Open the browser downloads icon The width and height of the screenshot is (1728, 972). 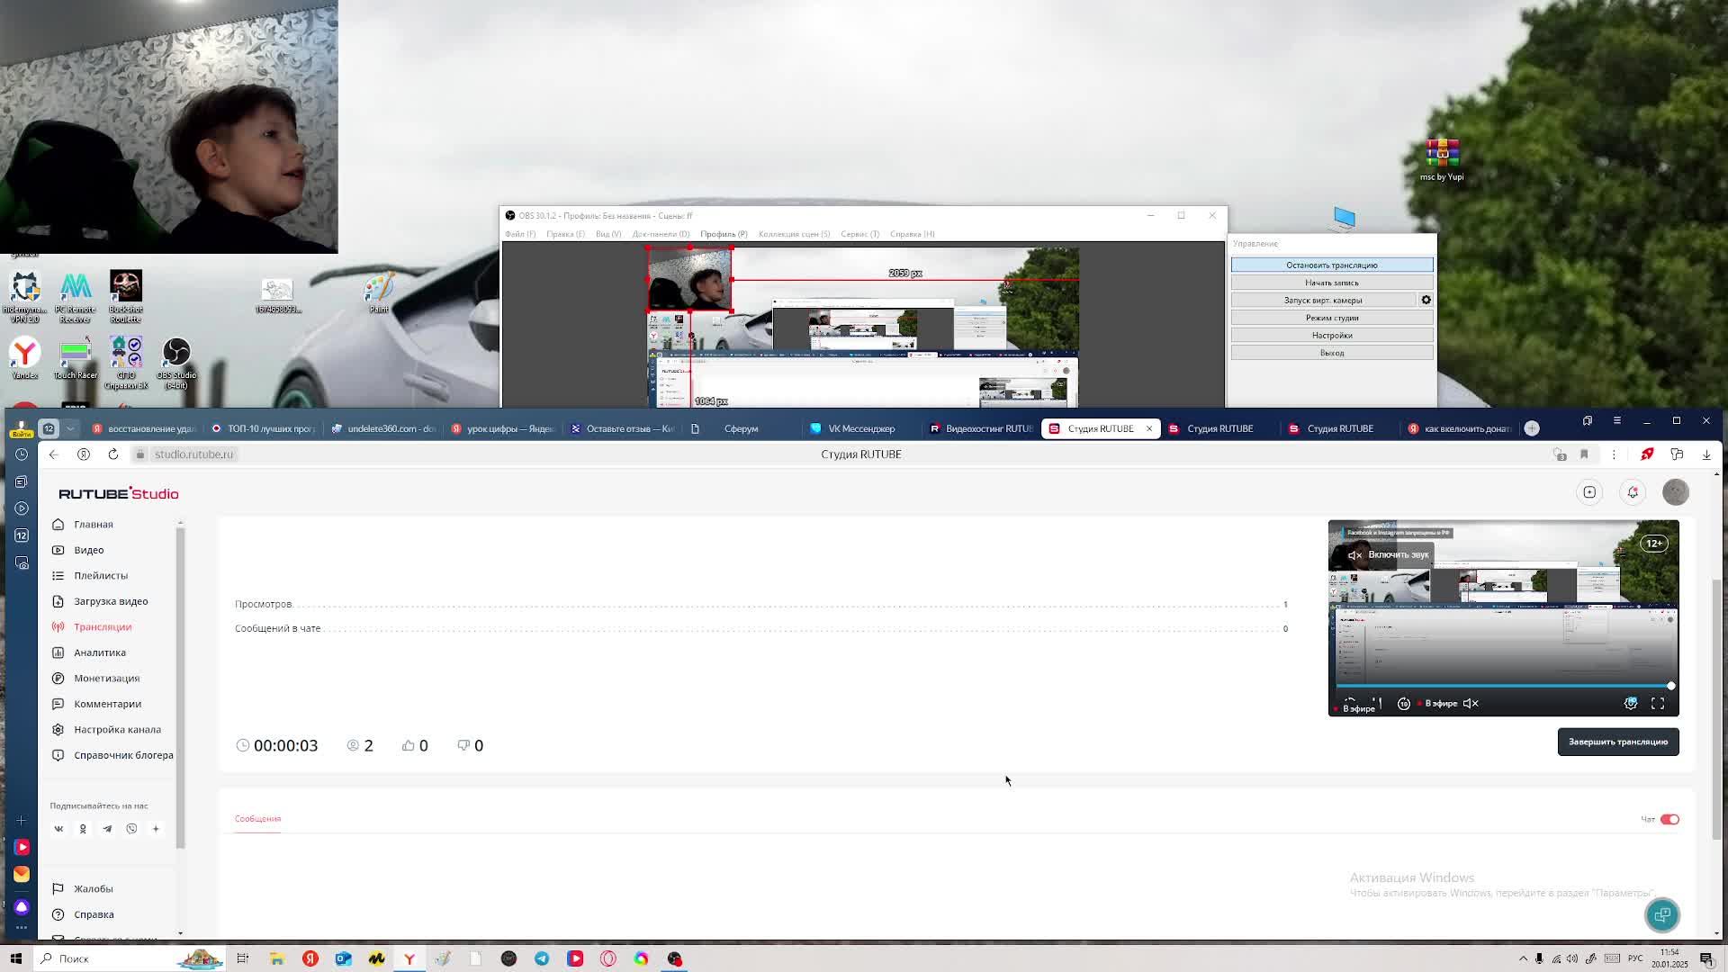pos(1706,454)
